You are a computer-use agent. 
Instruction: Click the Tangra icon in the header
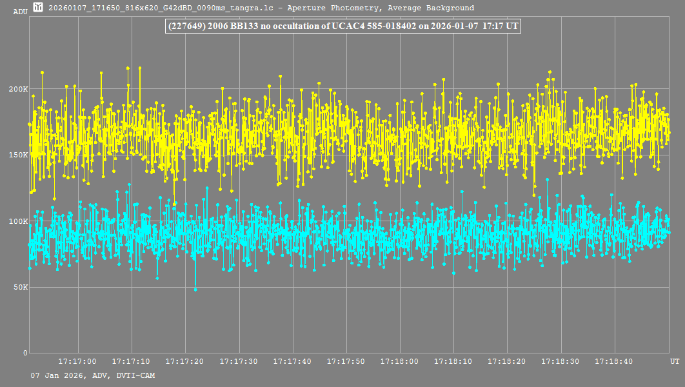point(38,8)
